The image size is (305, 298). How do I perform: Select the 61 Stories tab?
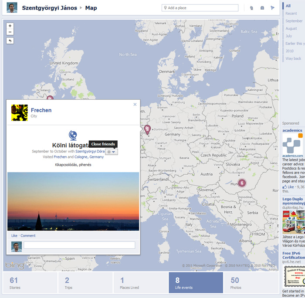30,283
